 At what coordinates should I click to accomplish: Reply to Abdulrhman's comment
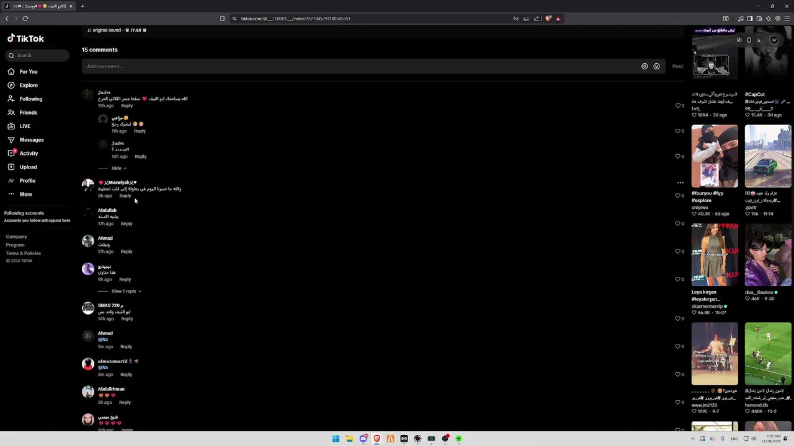pyautogui.click(x=125, y=403)
